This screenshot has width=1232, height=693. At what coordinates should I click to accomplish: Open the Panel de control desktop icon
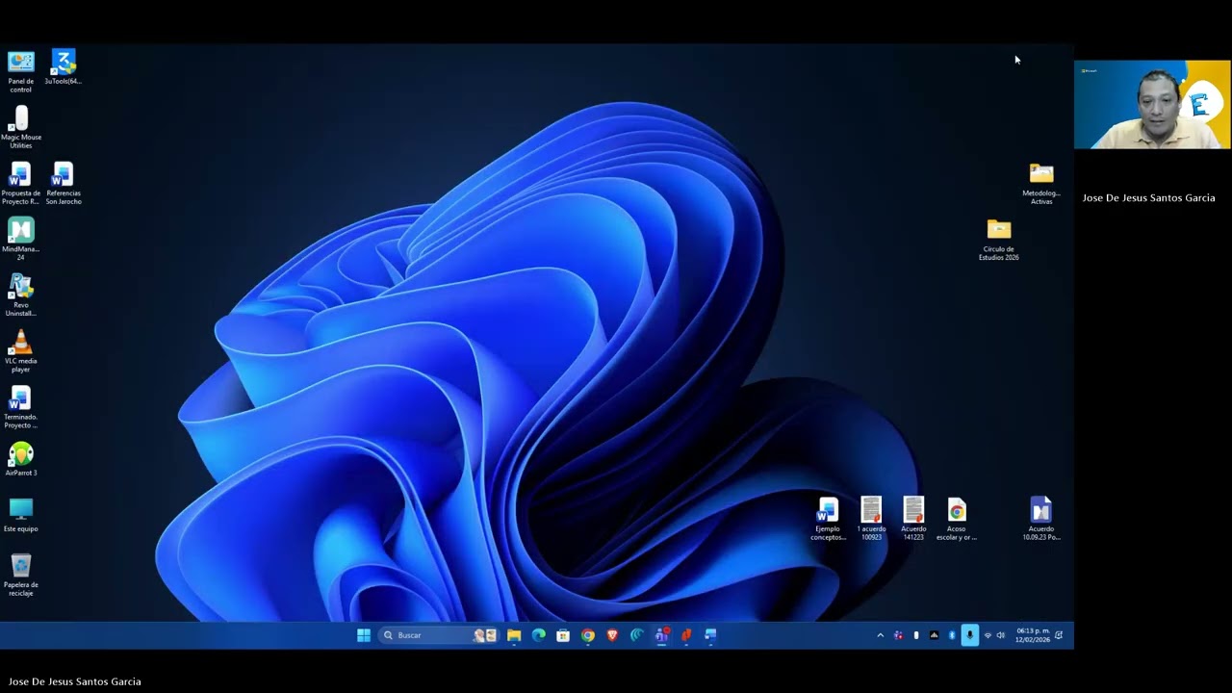coord(21,71)
